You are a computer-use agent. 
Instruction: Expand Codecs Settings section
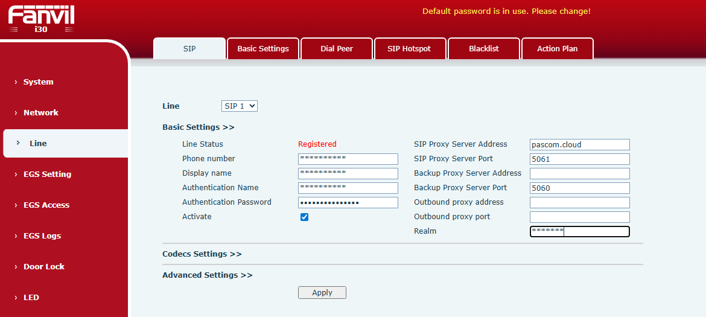[202, 254]
